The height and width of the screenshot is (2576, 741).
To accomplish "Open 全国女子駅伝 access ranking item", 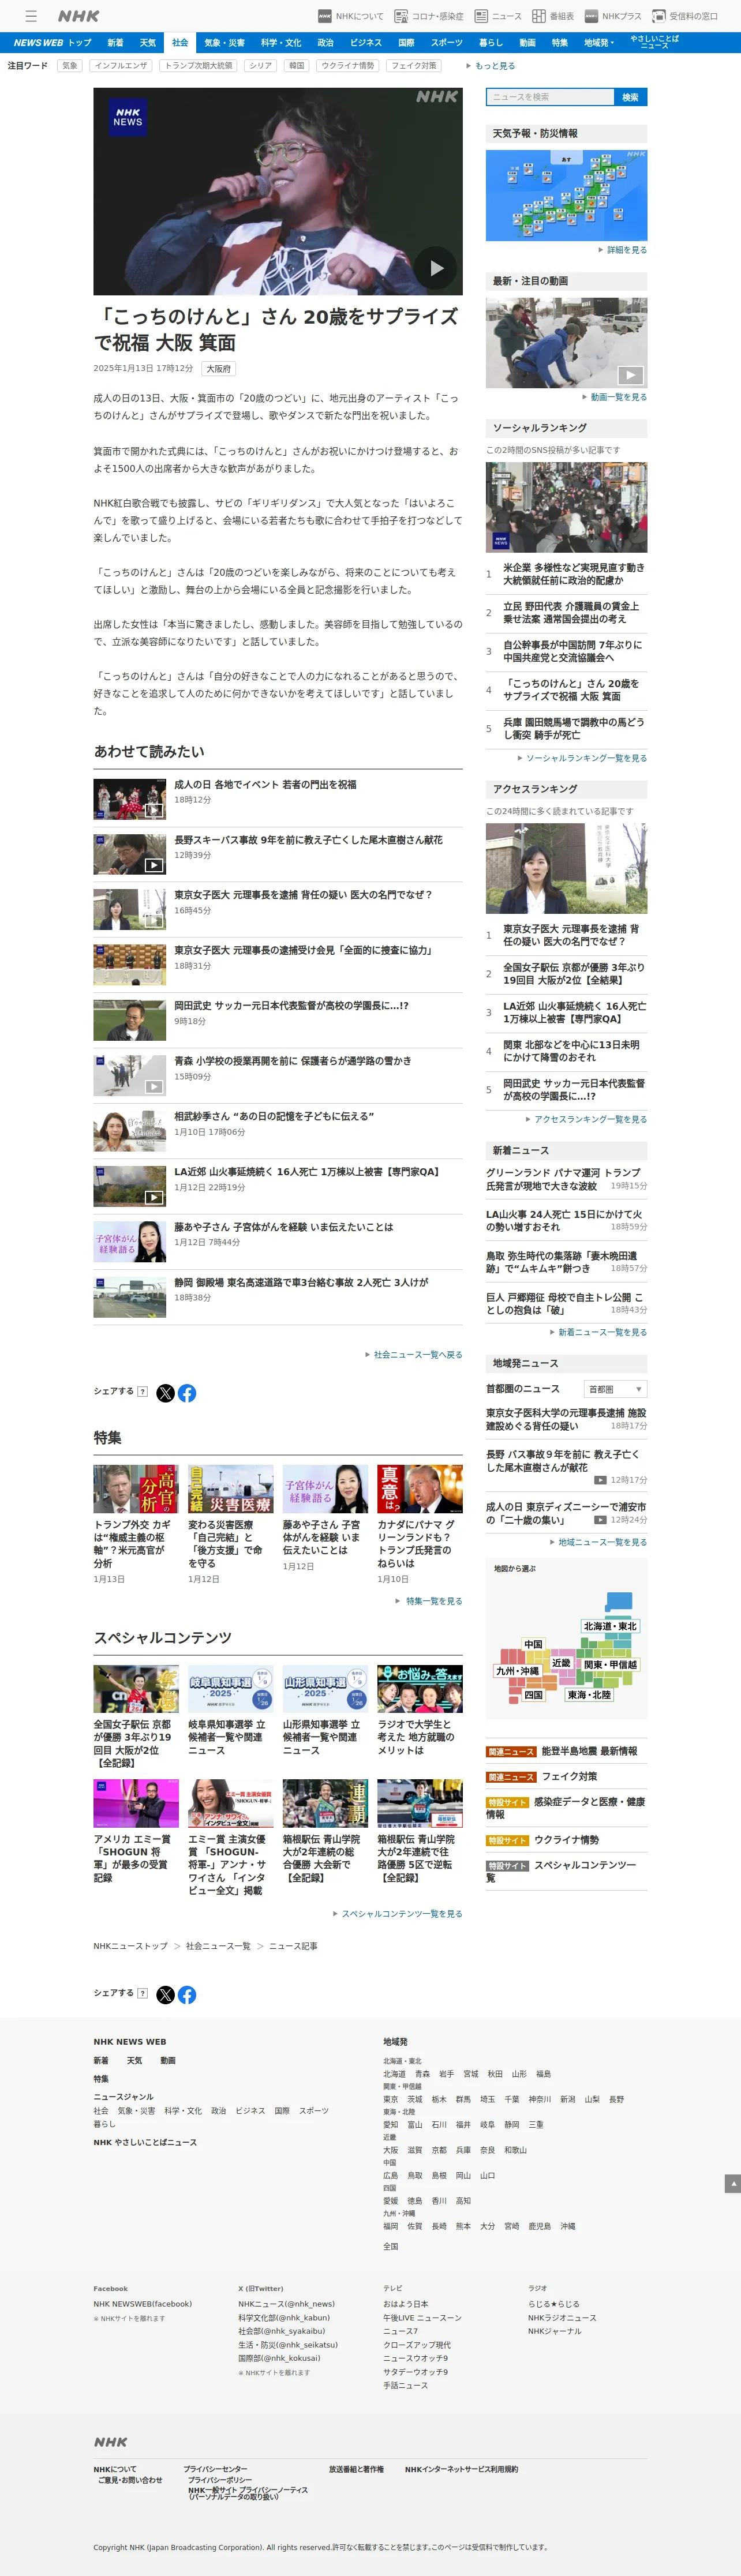I will pos(574,974).
